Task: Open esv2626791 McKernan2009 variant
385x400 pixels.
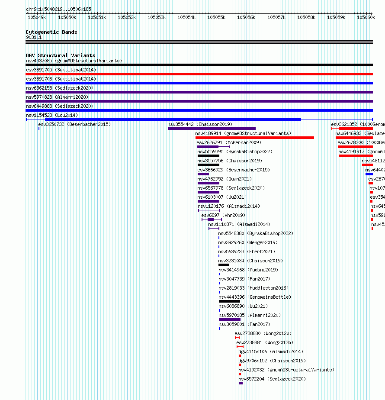Action: click(x=229, y=142)
